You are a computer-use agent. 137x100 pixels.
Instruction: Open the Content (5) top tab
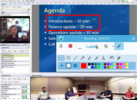(4, 1)
